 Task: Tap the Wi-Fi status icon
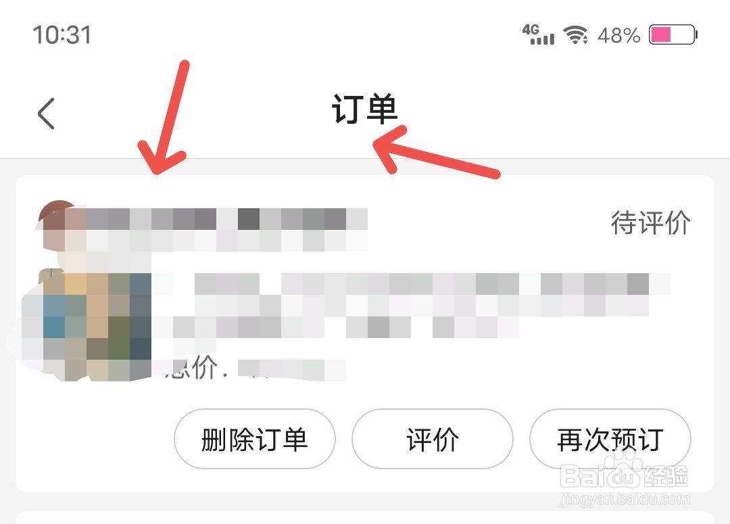pyautogui.click(x=575, y=35)
